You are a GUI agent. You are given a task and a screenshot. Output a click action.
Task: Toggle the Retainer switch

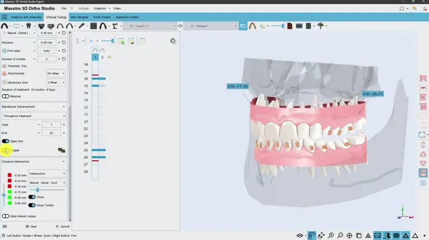click(6, 96)
